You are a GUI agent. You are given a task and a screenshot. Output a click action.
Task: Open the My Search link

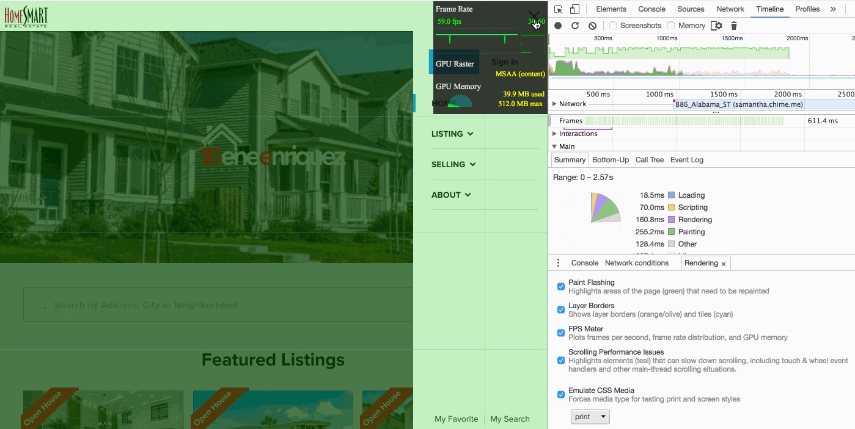coord(510,419)
